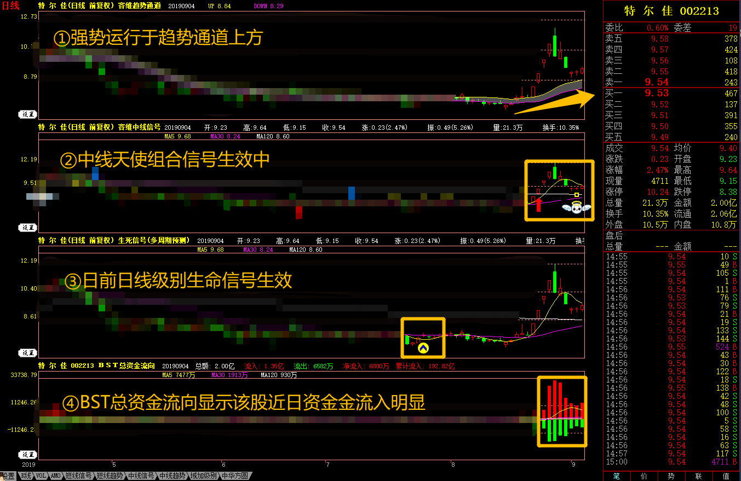Image resolution: width=741 pixels, height=481 pixels.
Task: Click the 换手 10.35% value
Action: click(x=655, y=213)
